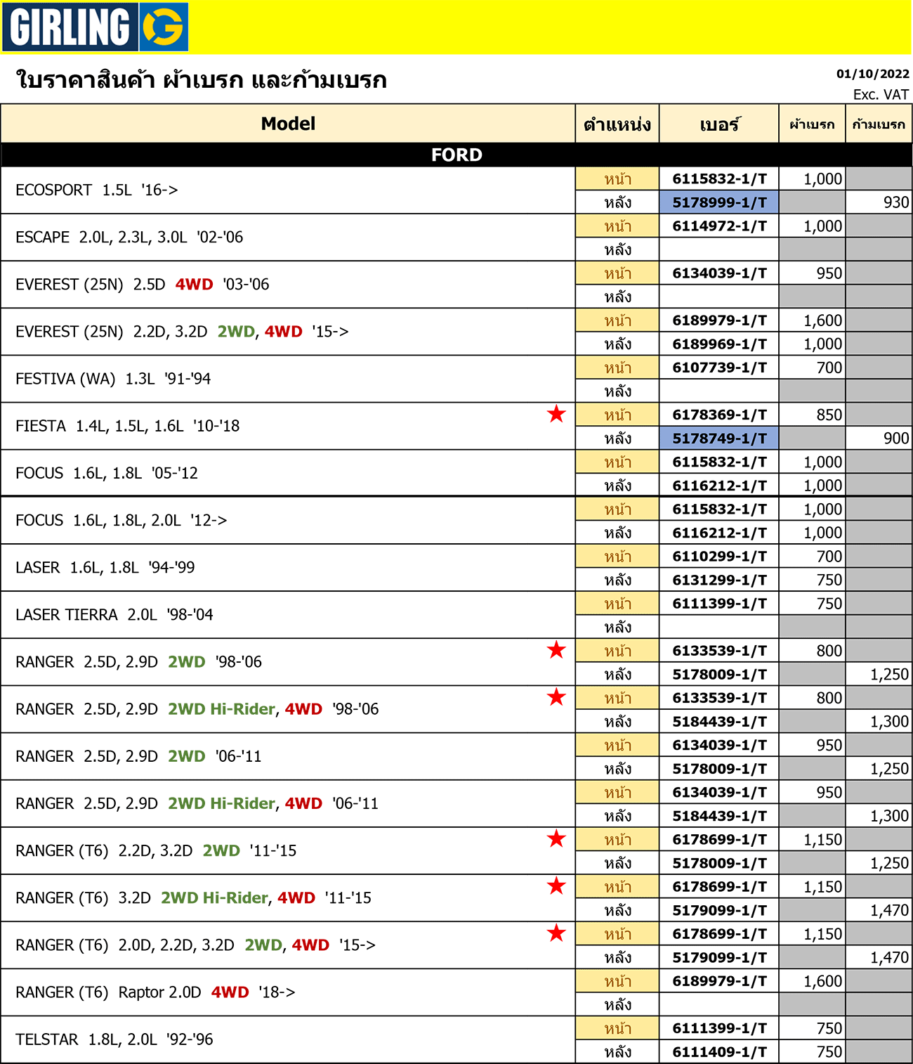Select the FESTIVA (WA) 1.3L row

288,379
